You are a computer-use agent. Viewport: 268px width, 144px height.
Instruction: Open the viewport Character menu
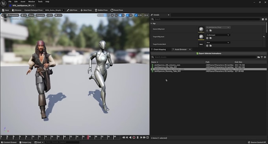40,15
